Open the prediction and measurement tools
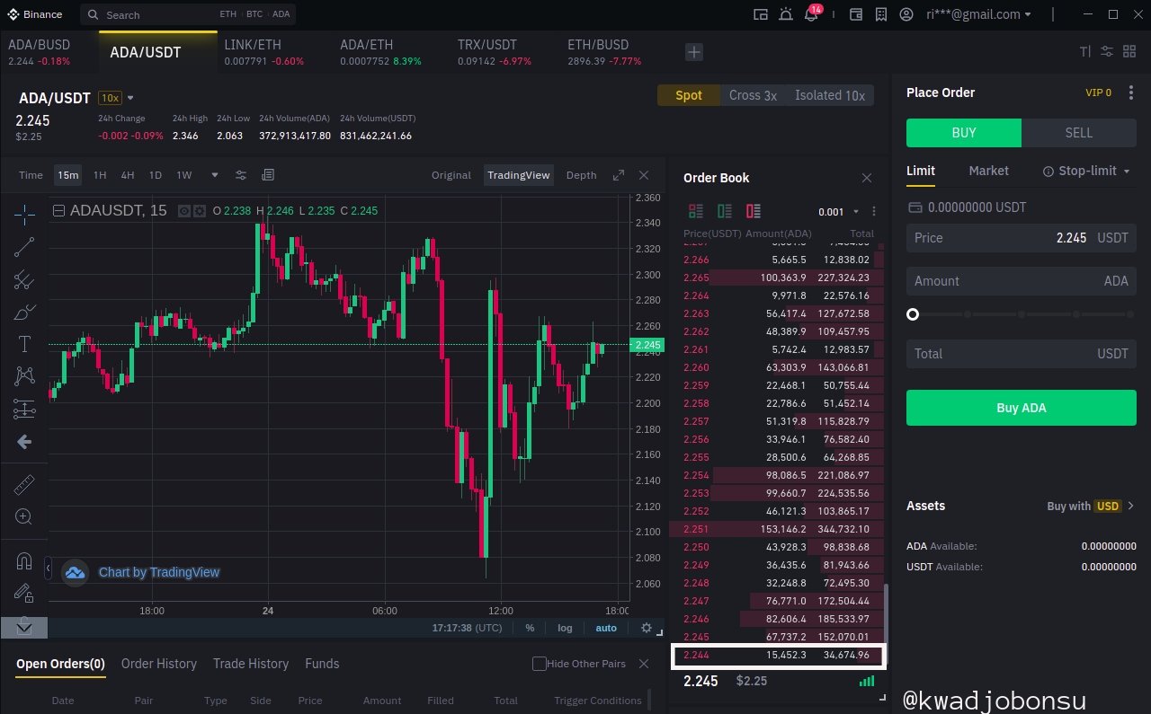The height and width of the screenshot is (714, 1151). [x=24, y=409]
